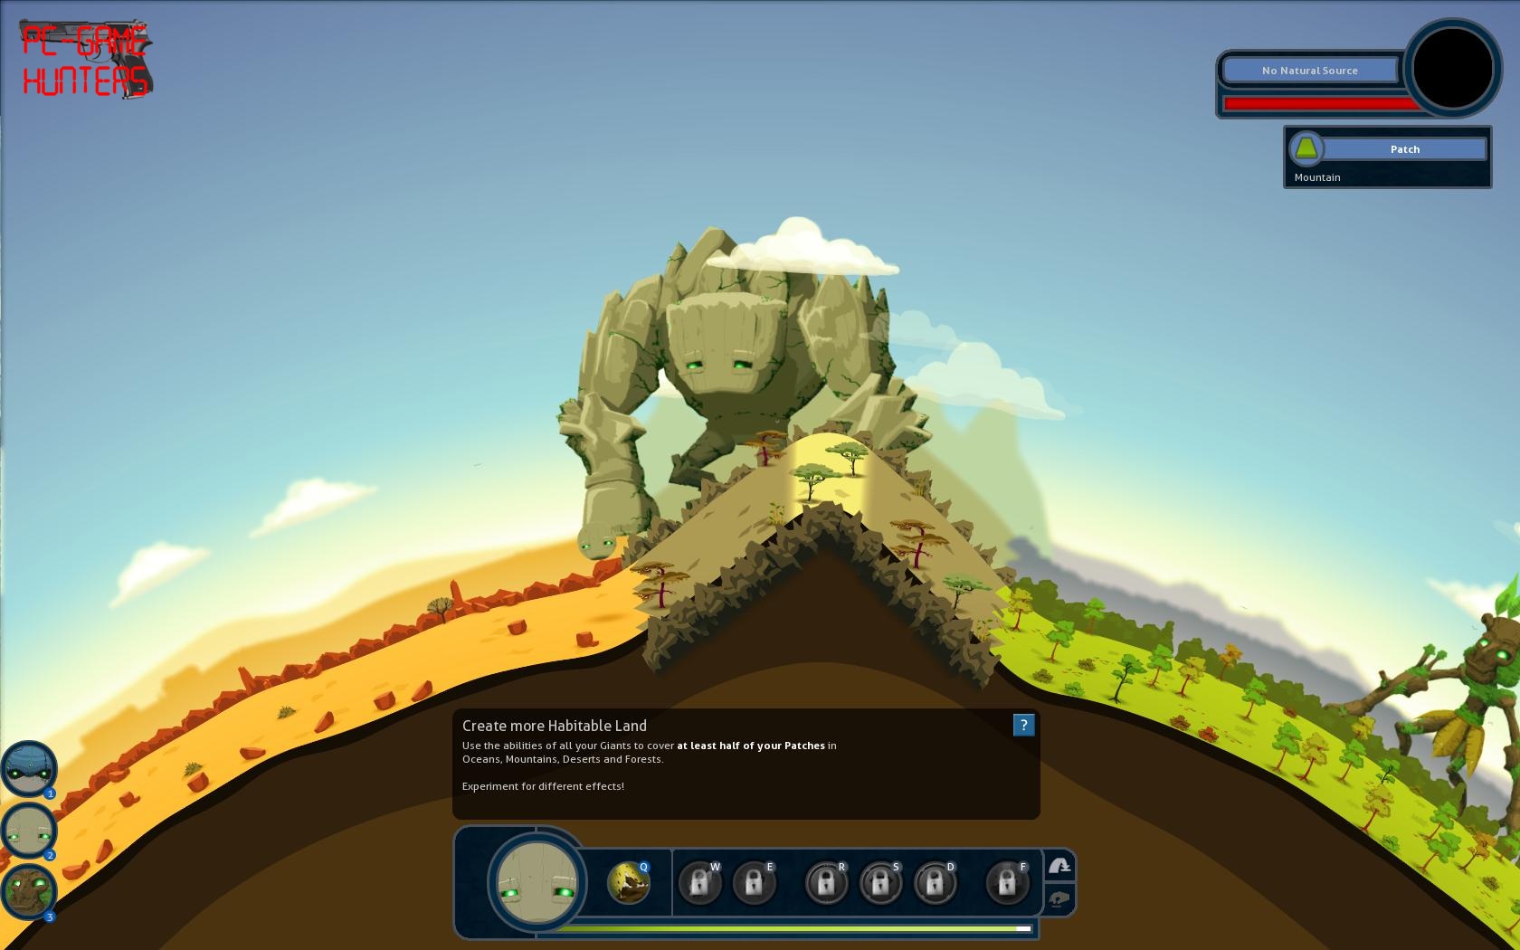The width and height of the screenshot is (1520, 950).
Task: Select the Forest Giant portrait numbered 3
Action: pos(29,892)
